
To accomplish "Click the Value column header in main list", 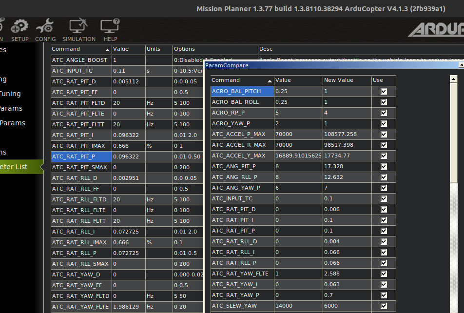I will pos(129,49).
